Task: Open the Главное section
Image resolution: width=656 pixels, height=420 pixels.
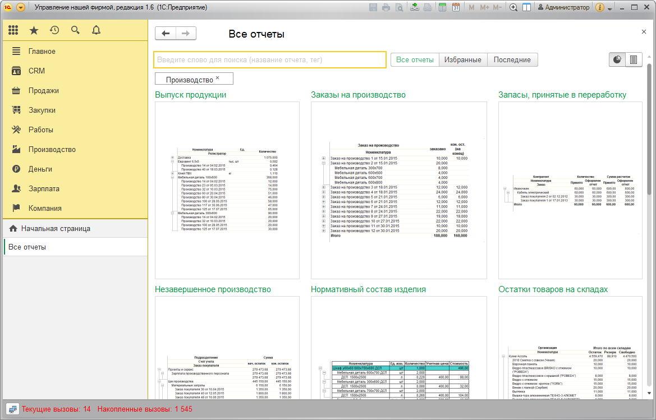Action: 75,52
